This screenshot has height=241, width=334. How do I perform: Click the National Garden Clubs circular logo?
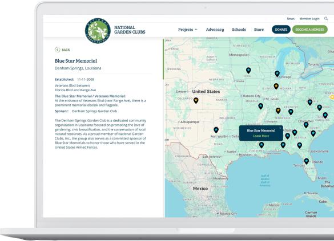pos(98,31)
